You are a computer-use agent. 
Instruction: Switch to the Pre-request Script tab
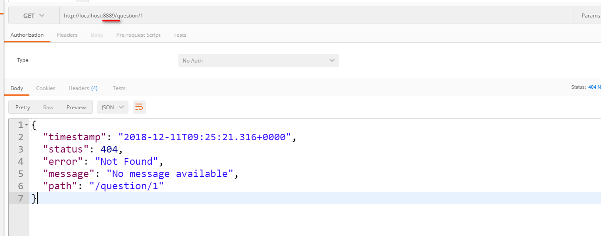[x=138, y=35]
